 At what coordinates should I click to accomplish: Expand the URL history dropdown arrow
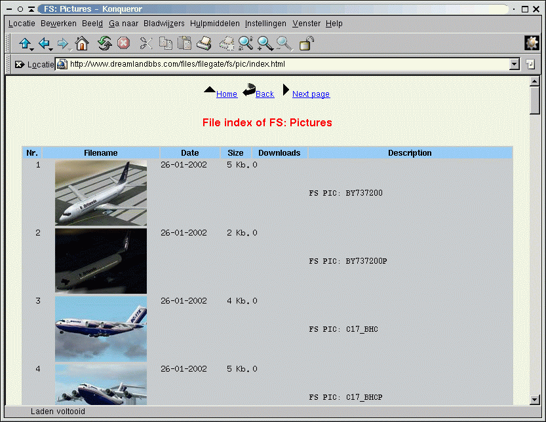(x=514, y=64)
